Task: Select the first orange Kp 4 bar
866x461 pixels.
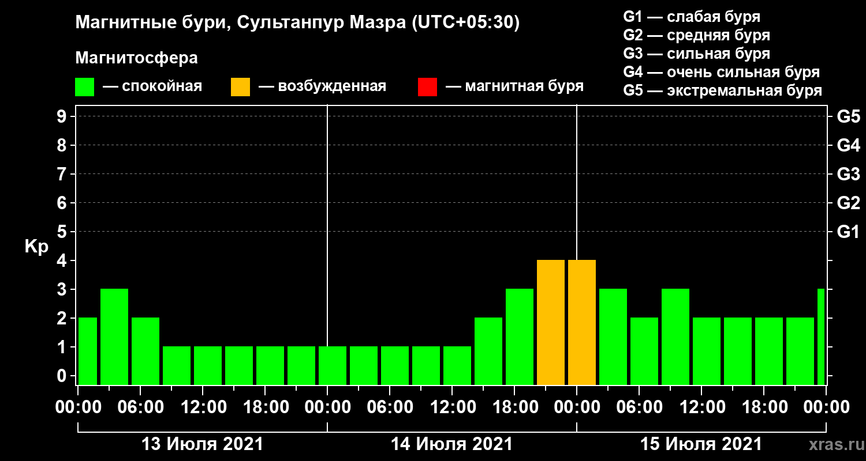Action: click(x=551, y=323)
